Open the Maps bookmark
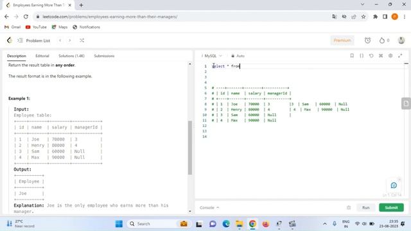Screen dimensions: 411x231 [x=60, y=27]
